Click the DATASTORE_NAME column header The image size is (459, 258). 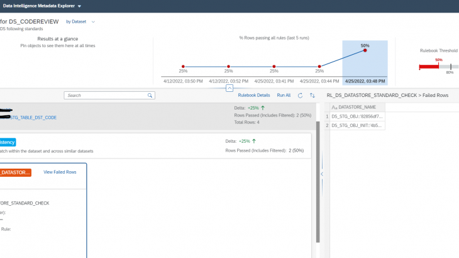point(357,107)
